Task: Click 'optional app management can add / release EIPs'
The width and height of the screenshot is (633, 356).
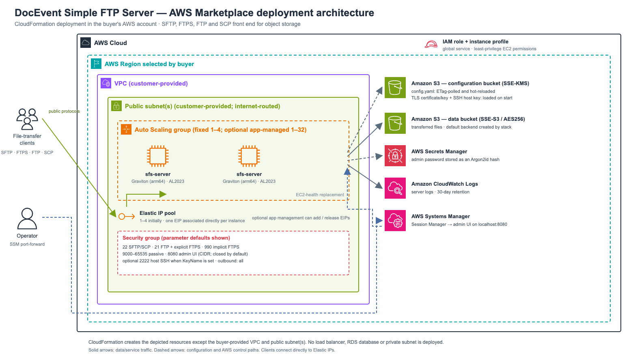Action: coord(301,218)
